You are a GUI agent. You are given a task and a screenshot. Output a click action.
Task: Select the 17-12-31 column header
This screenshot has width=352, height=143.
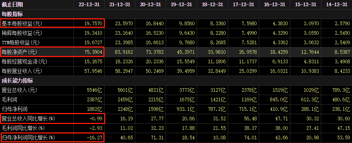(243, 4)
